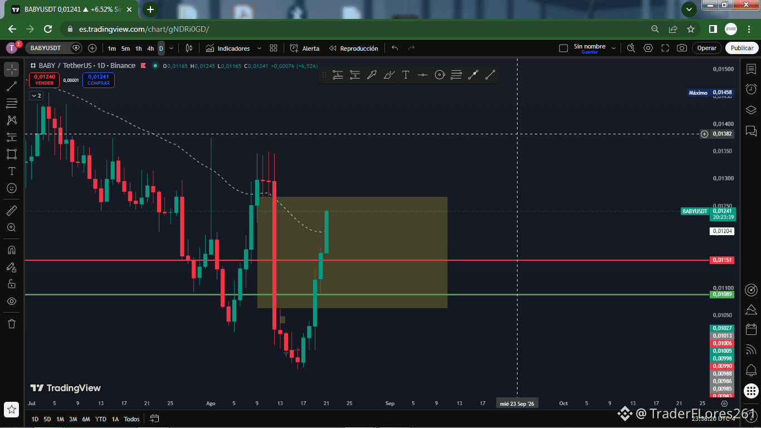Undo the last chart action
The image size is (761, 428).
pyautogui.click(x=395, y=48)
